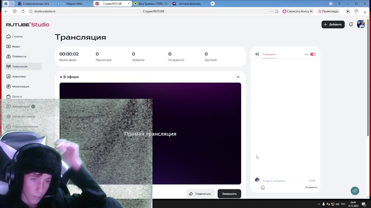Toggle the Чат switch off
The image size is (371, 208).
(x=313, y=54)
